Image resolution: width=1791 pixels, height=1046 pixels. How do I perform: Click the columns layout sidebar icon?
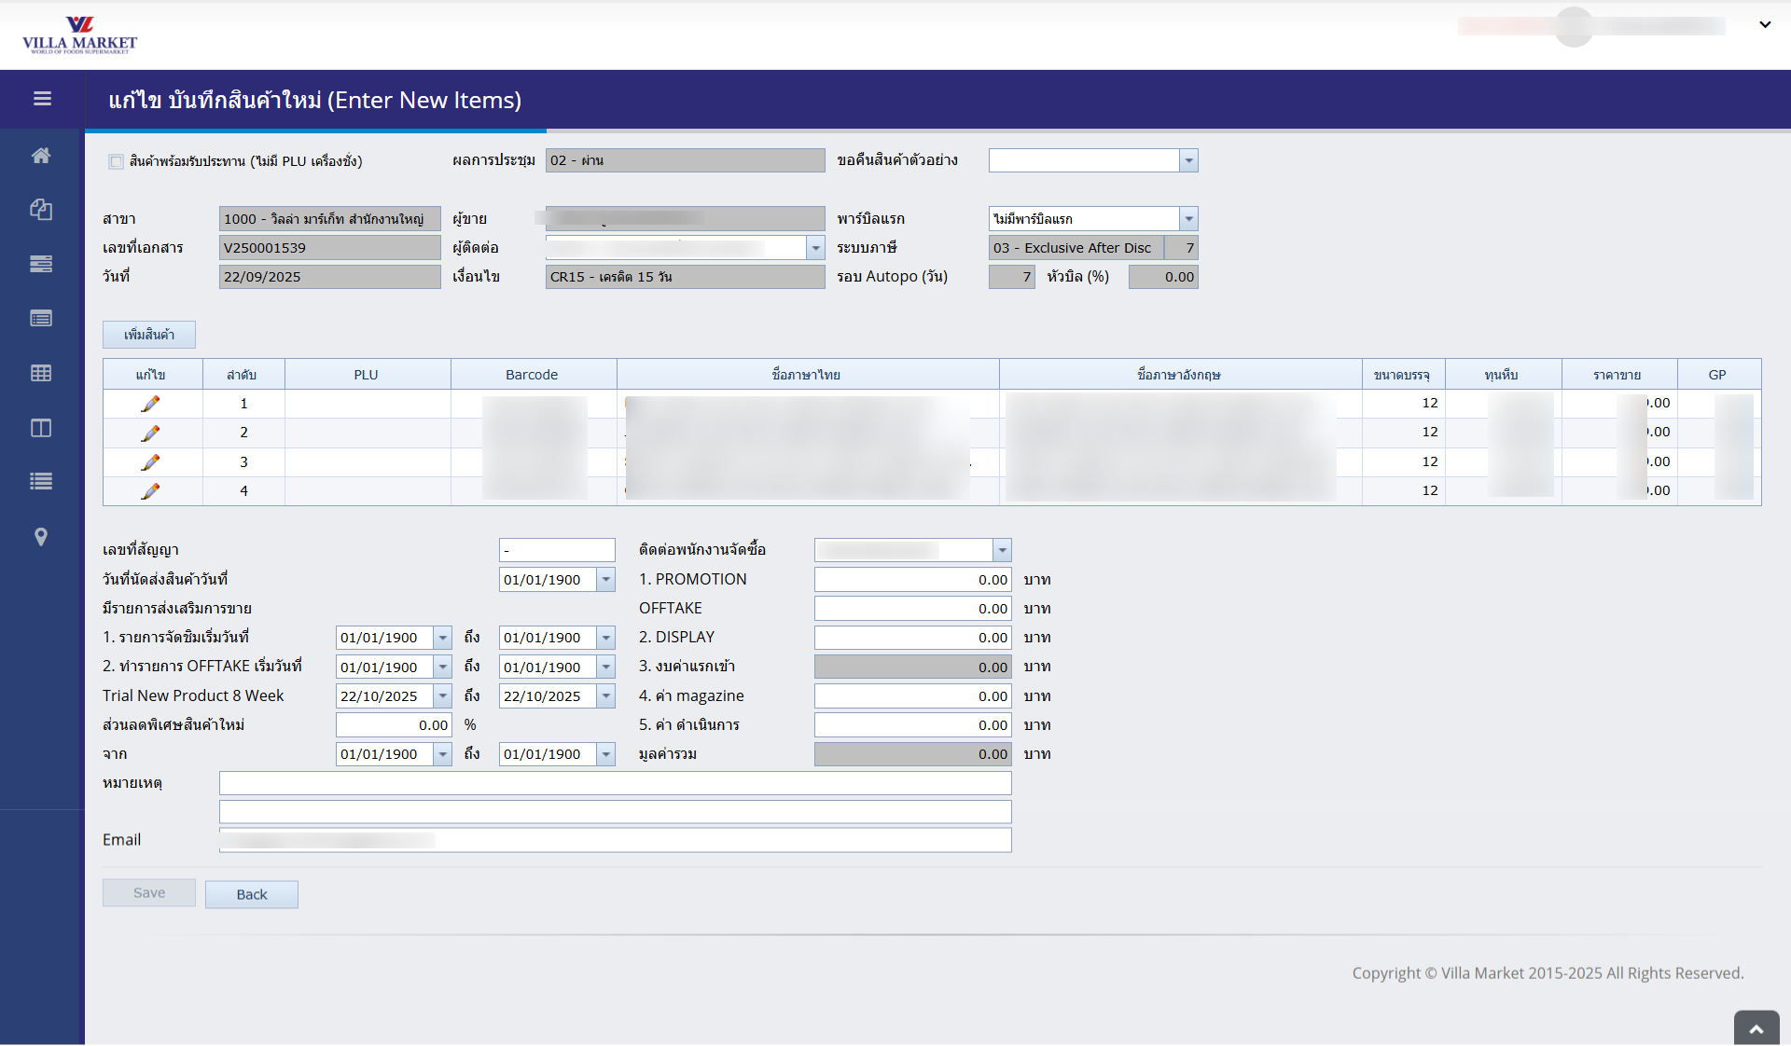click(x=41, y=428)
